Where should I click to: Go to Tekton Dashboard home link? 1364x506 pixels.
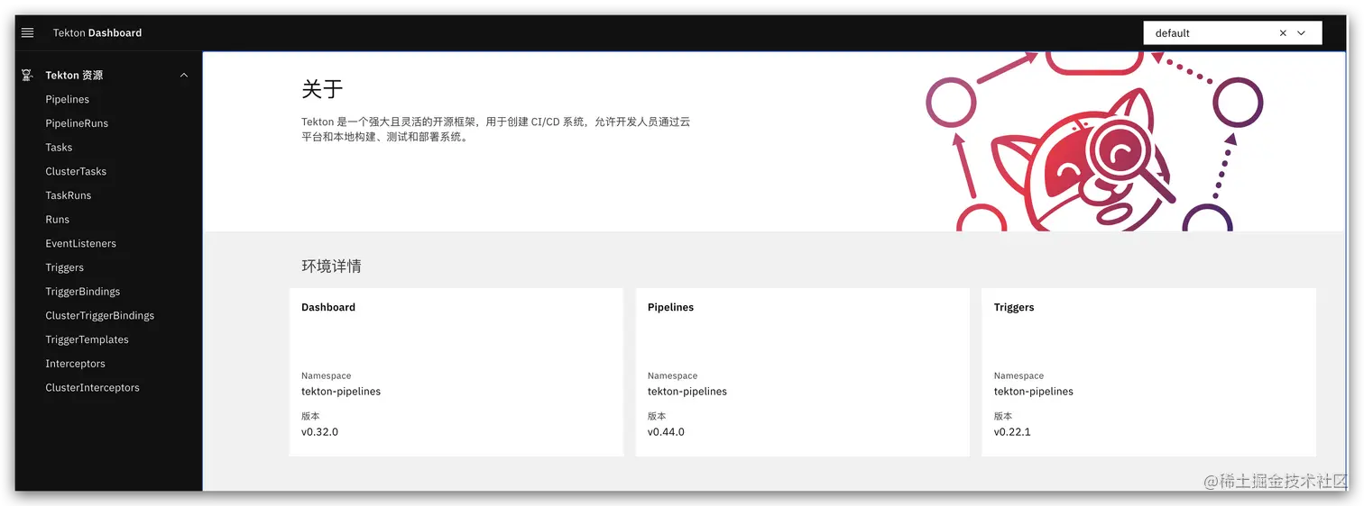(97, 32)
